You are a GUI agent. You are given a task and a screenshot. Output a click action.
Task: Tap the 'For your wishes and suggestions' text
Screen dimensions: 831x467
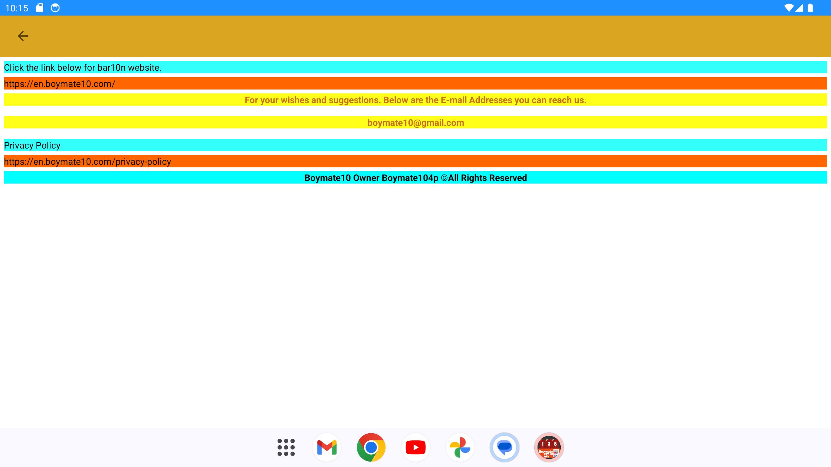pyautogui.click(x=415, y=100)
